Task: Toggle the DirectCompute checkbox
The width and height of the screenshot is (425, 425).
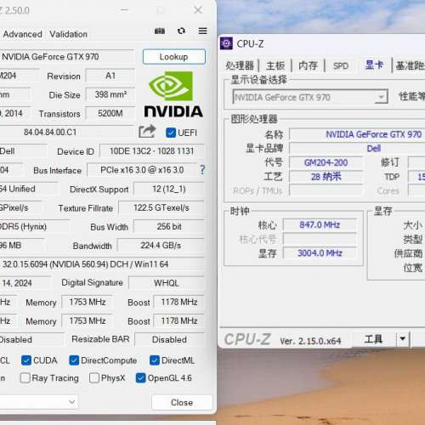Action: 74,360
